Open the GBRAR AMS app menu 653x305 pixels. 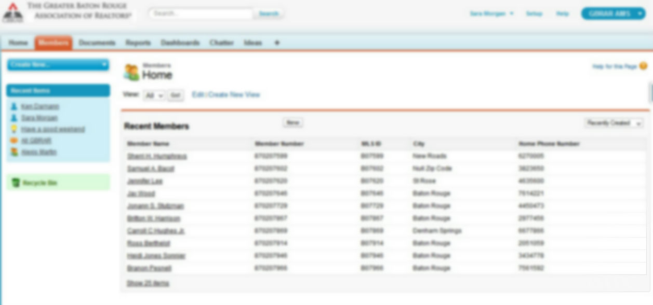click(613, 13)
